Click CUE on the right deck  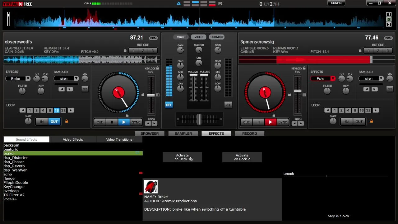point(246,122)
